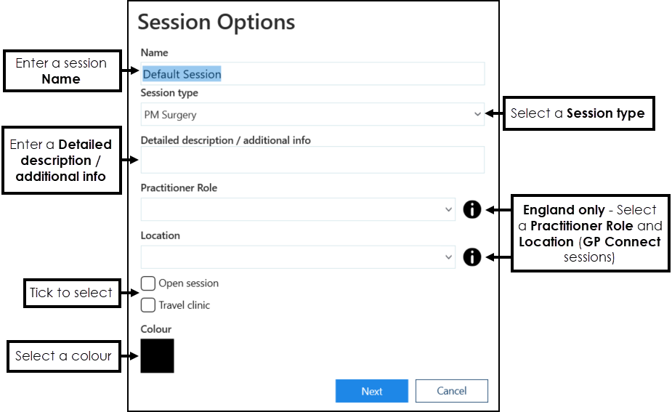Enable the Open session checkbox
Image resolution: width=672 pixels, height=412 pixels.
[x=148, y=283]
